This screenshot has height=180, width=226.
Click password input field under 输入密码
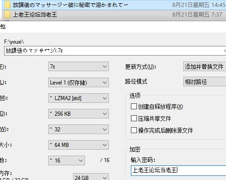click(179, 170)
